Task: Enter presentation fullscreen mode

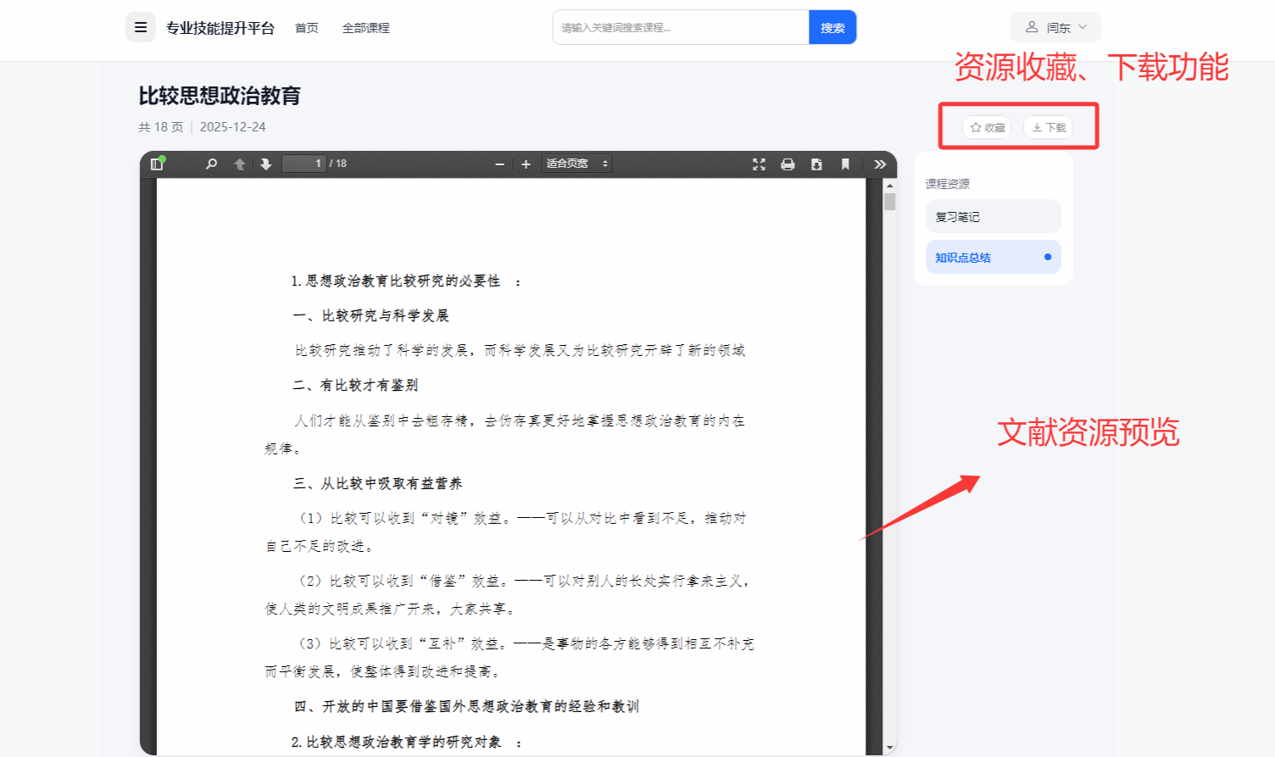Action: coord(759,164)
